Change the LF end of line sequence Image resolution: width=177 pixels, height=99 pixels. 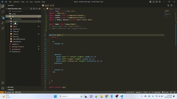click(x=150, y=92)
